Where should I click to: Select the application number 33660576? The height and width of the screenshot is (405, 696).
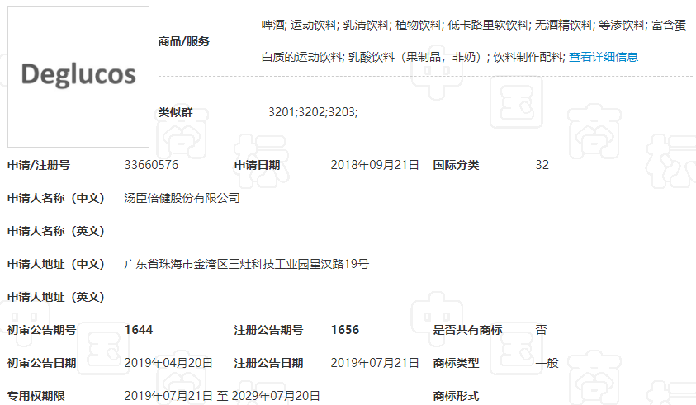(x=151, y=165)
